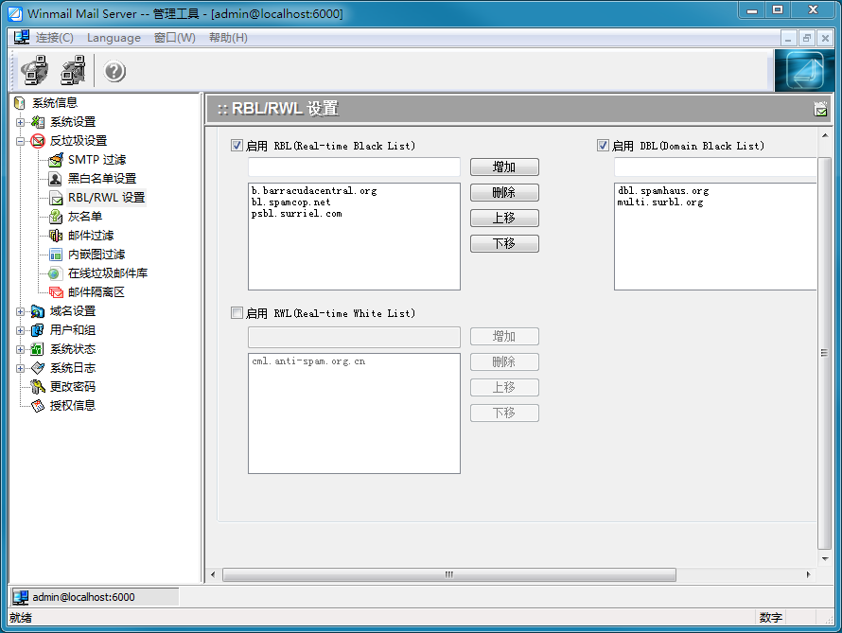The width and height of the screenshot is (842, 633).
Task: Enable the 启用 RWL checkbox
Action: [x=237, y=313]
